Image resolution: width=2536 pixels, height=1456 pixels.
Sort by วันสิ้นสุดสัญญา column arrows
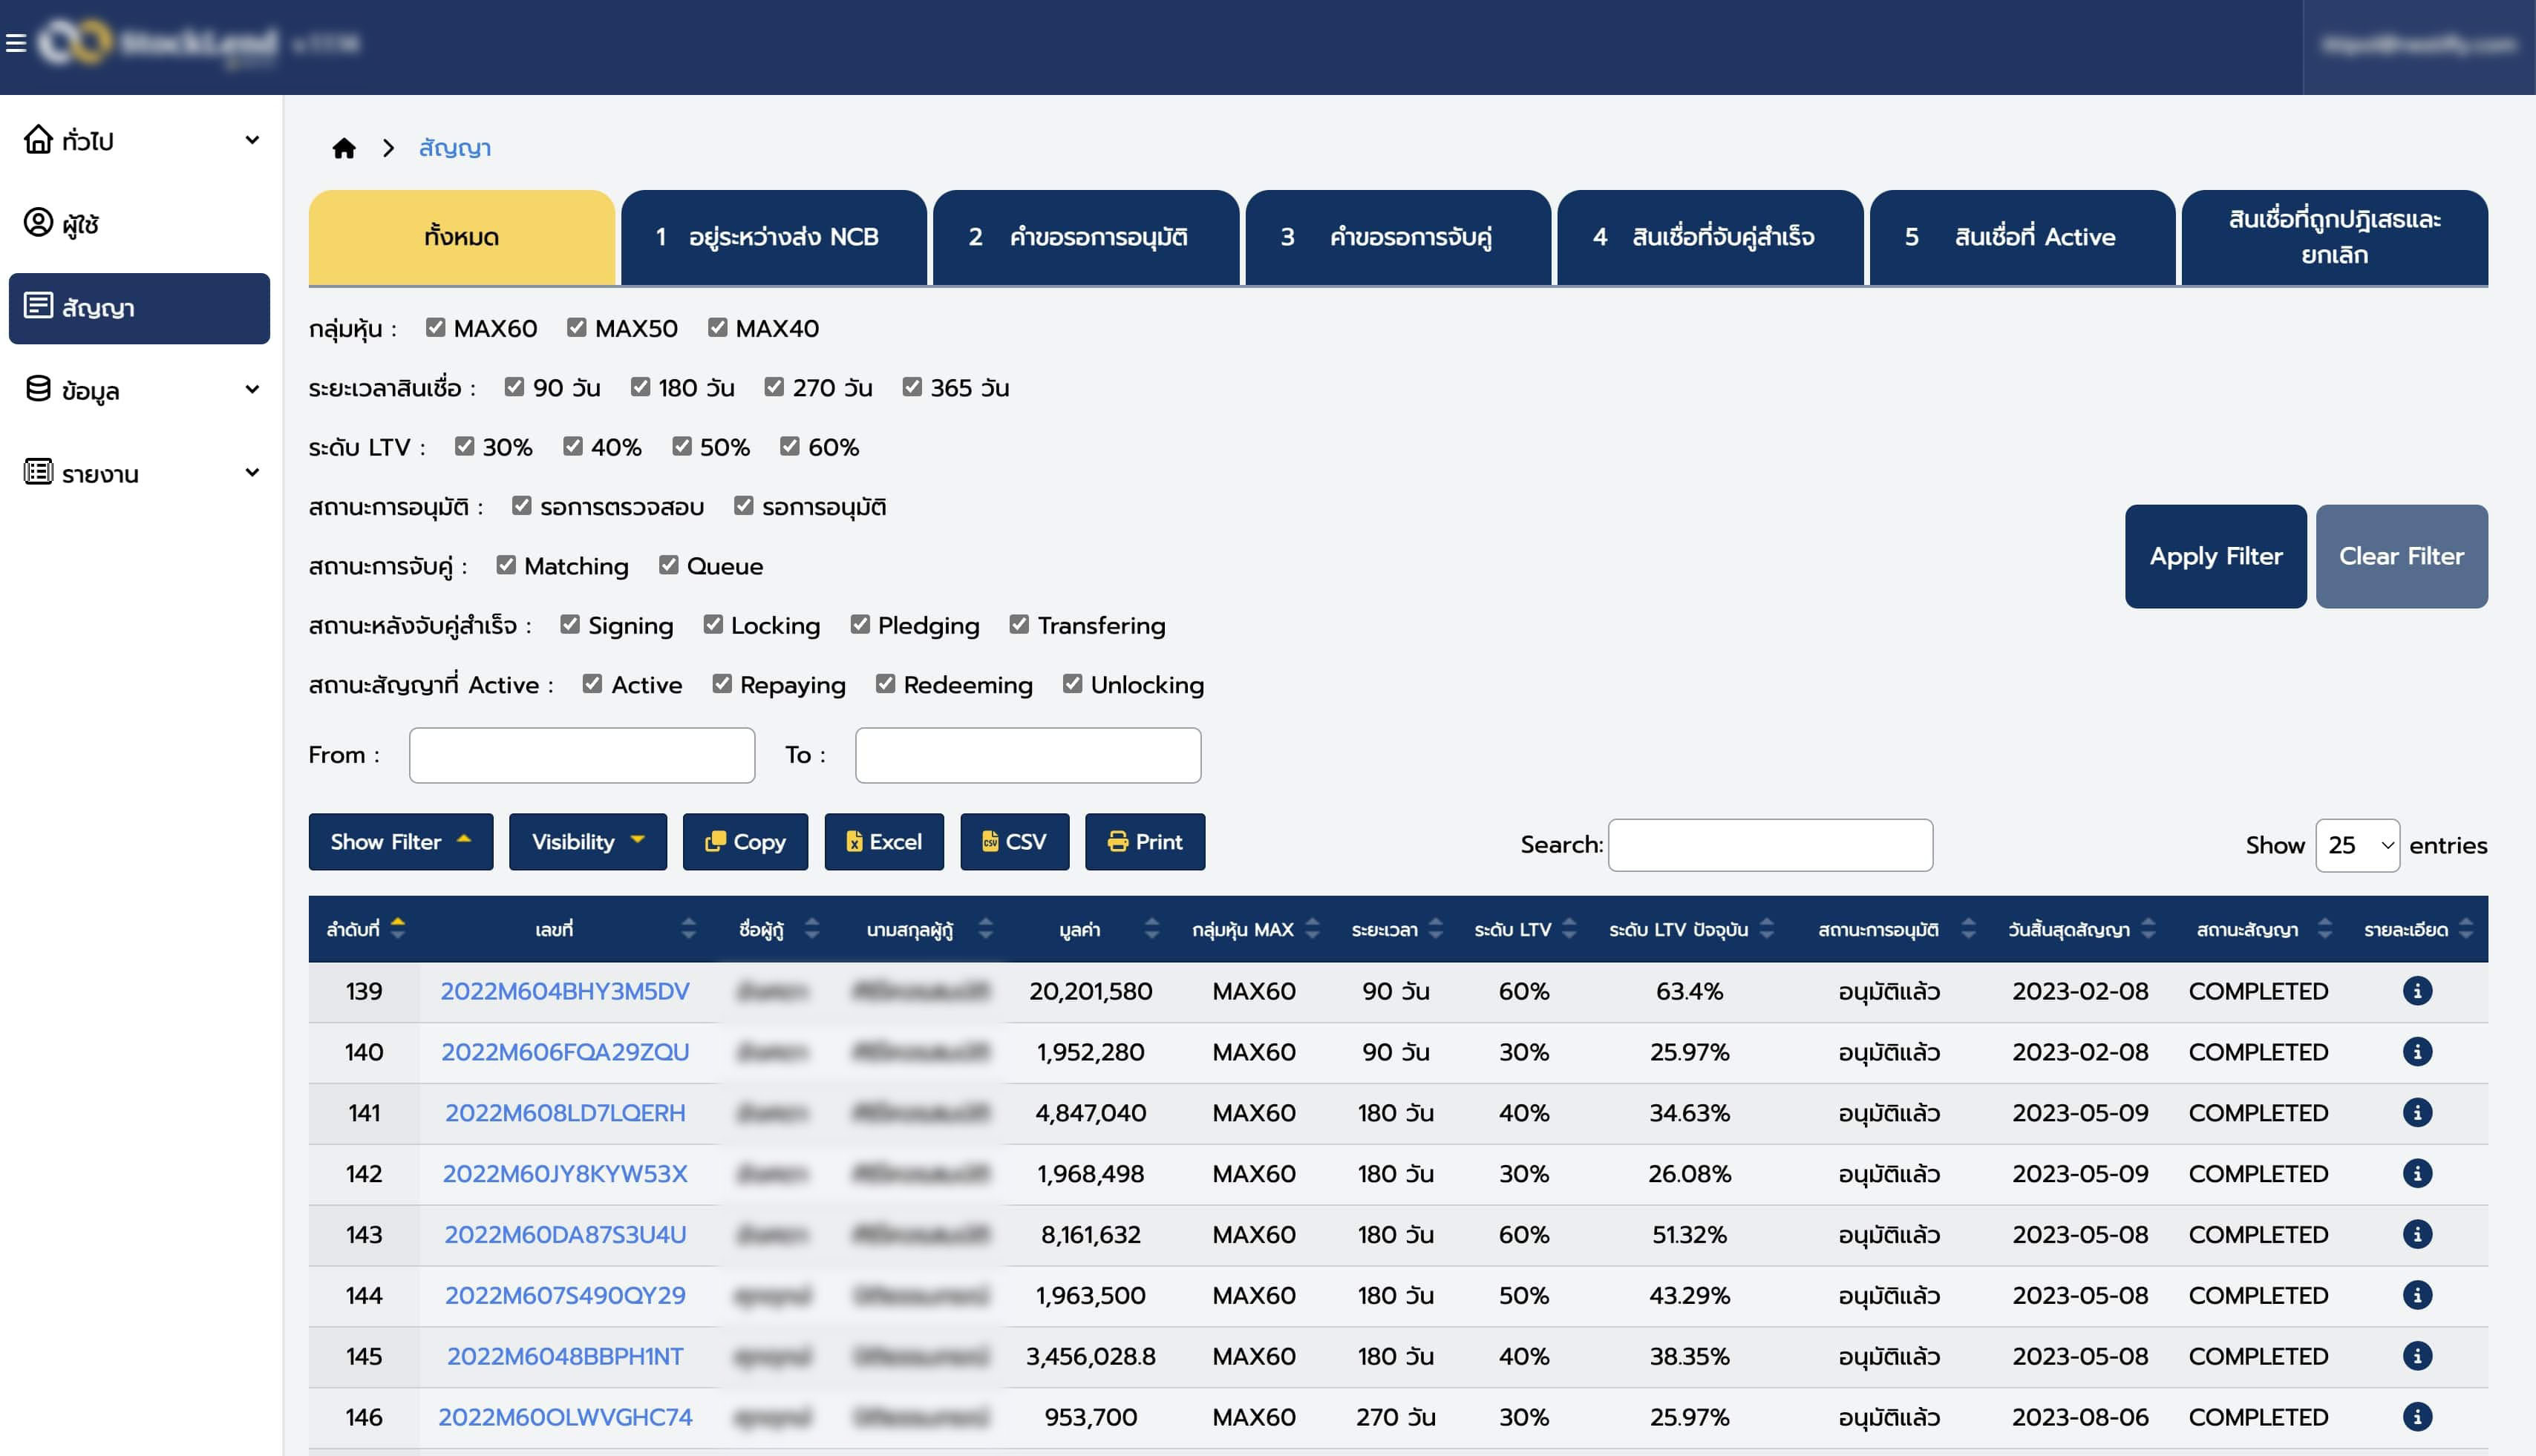click(2148, 929)
